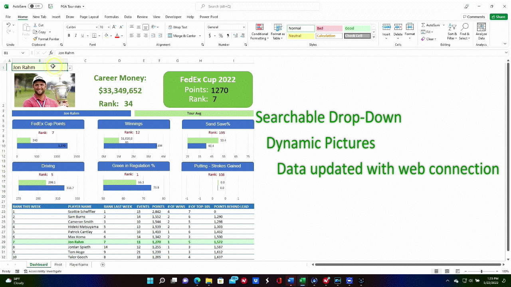Apply the Check Cell style
511x287 pixels.
357,36
